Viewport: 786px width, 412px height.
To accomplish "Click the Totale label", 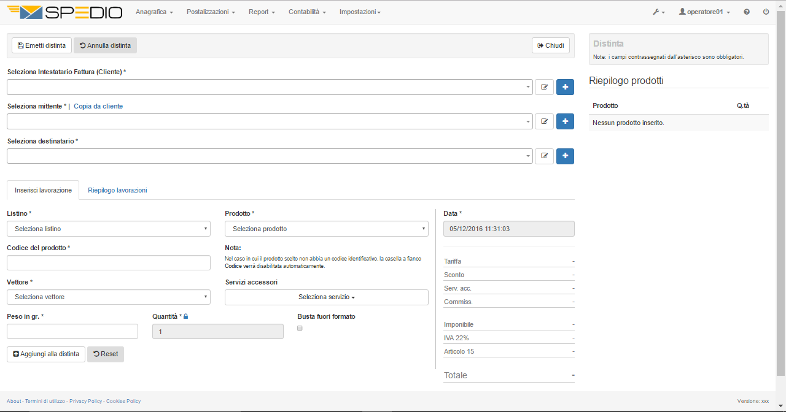I will tap(456, 375).
